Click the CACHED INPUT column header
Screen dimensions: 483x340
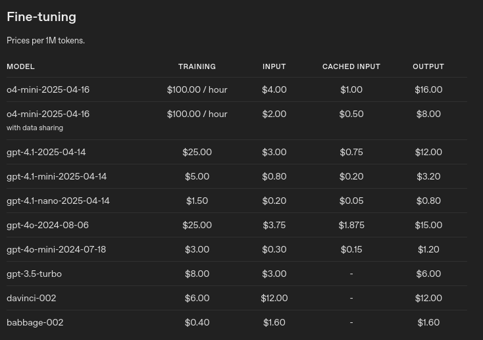pos(351,66)
